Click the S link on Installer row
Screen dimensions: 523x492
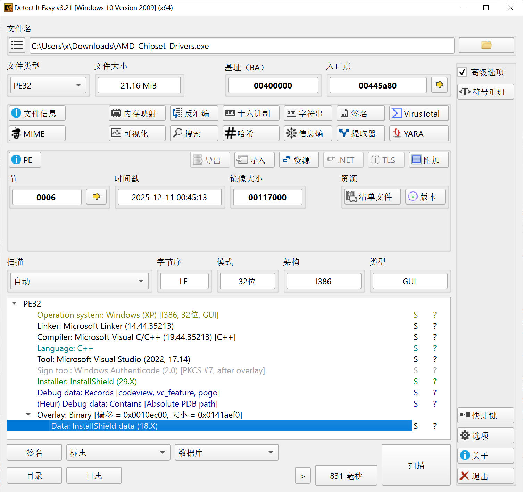416,382
